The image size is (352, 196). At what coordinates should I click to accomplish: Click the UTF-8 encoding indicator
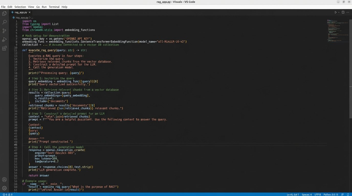(317, 194)
